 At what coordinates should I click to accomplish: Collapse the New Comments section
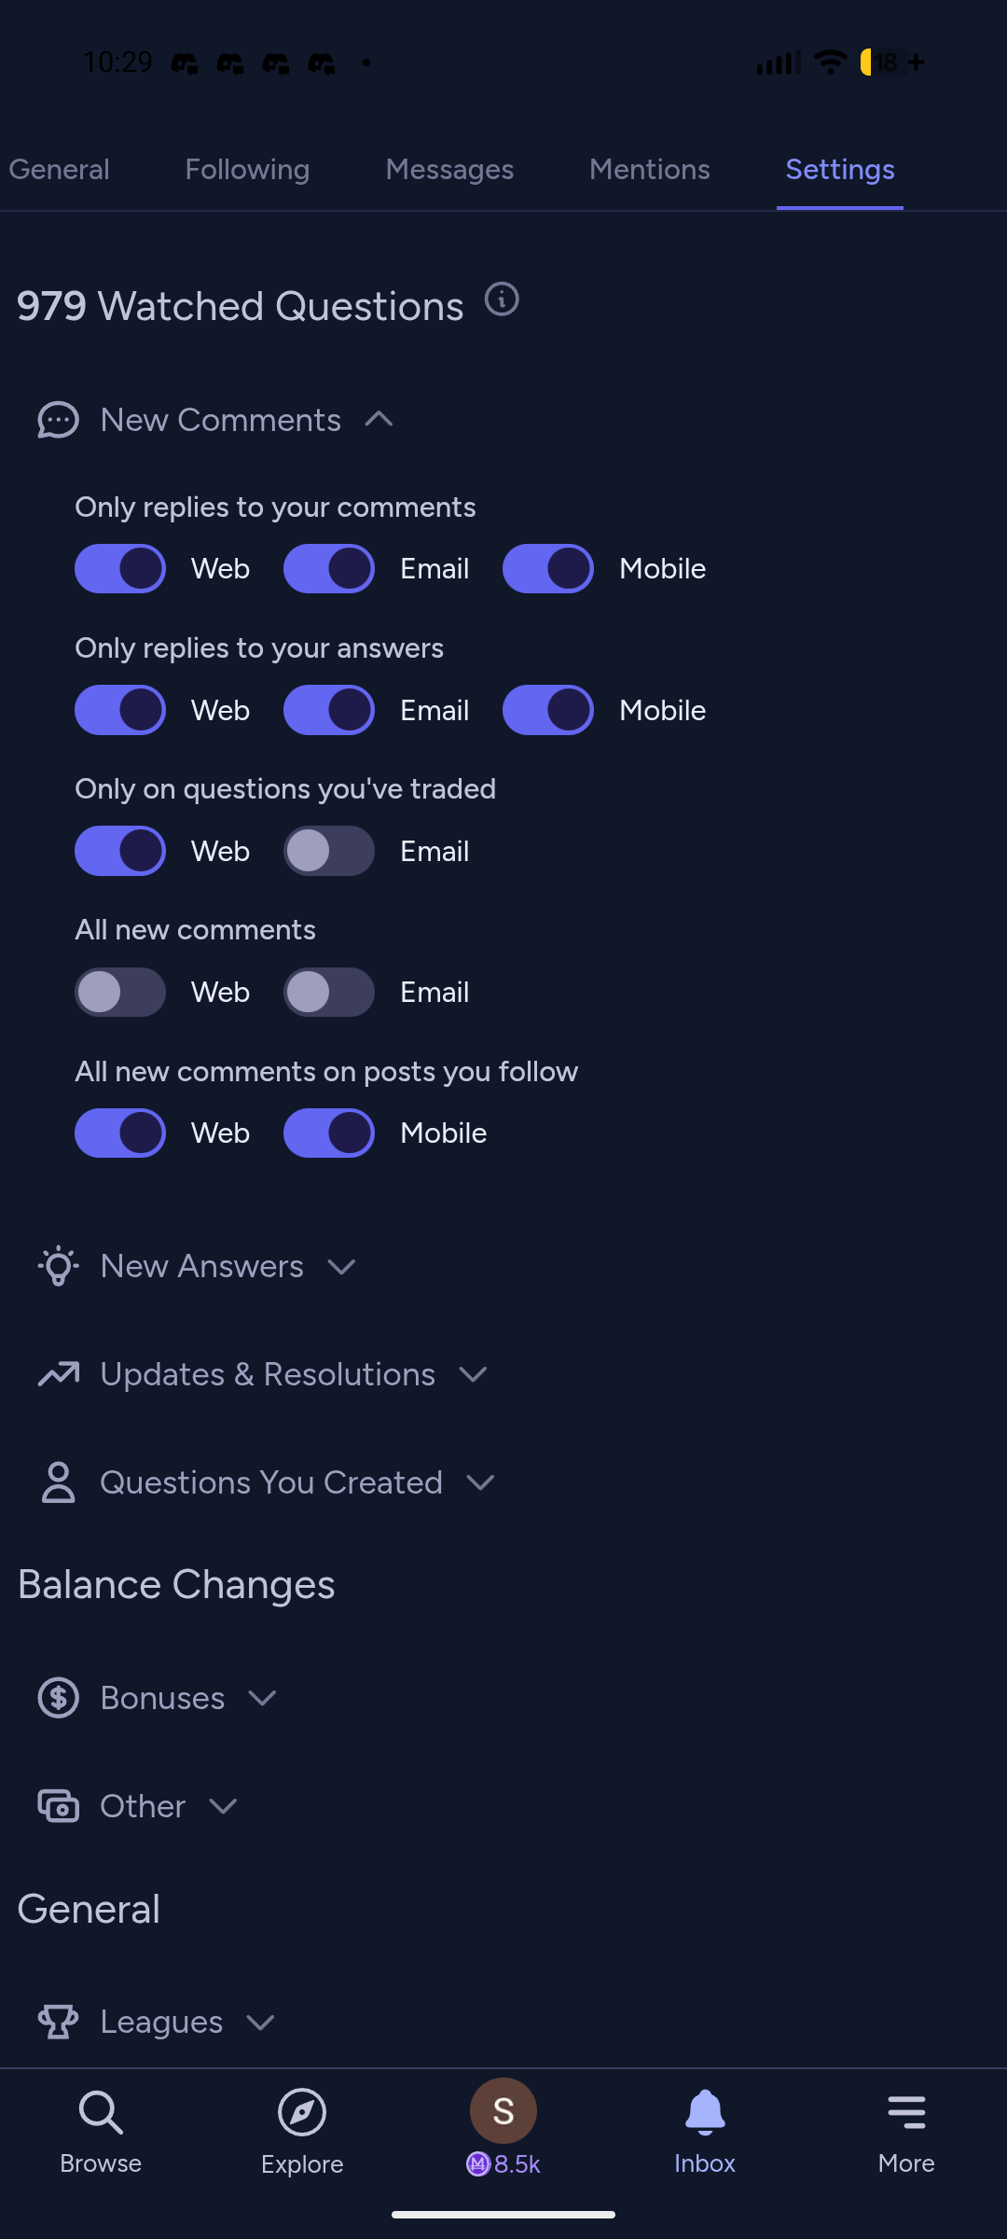[379, 420]
